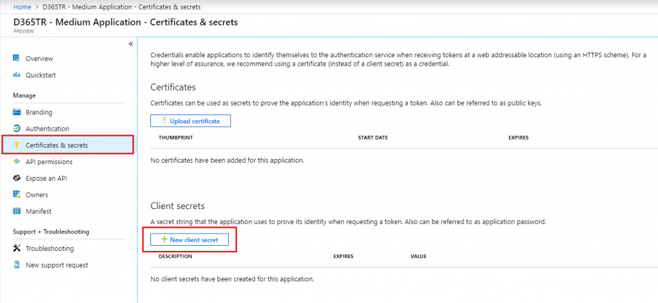The image size is (658, 303).
Task: Go to Home breadcrumb link
Action: (22, 7)
